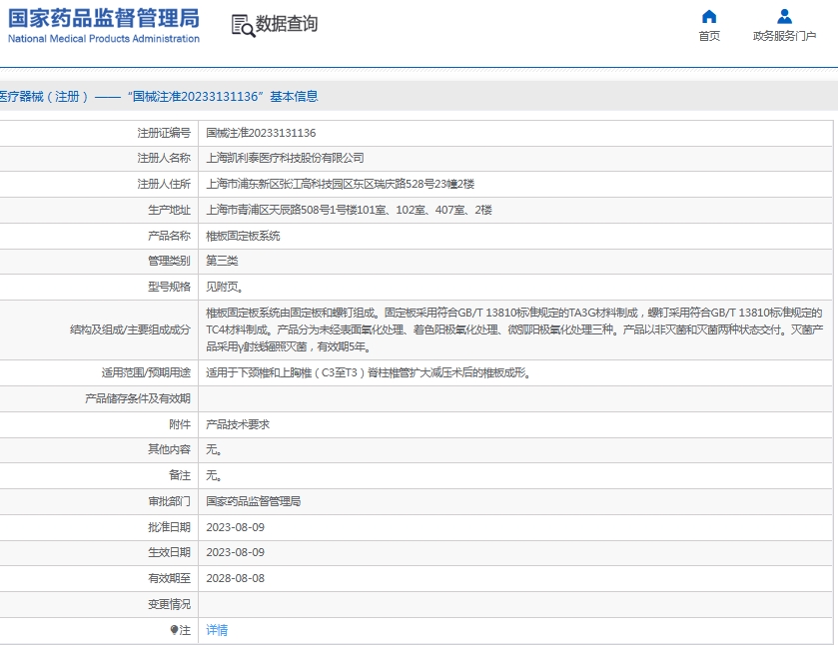838x651 pixels.
Task: Select the 无。 value in 备注 row
Action: (215, 475)
